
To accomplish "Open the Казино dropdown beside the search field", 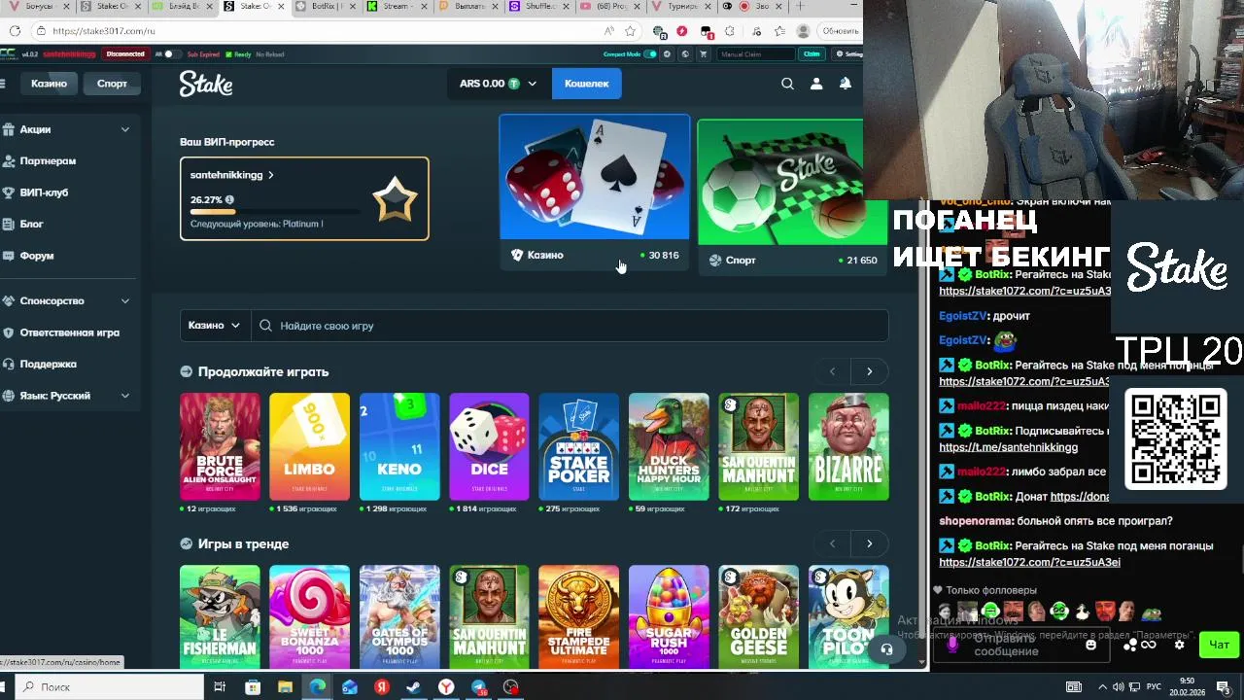I will 215,326.
